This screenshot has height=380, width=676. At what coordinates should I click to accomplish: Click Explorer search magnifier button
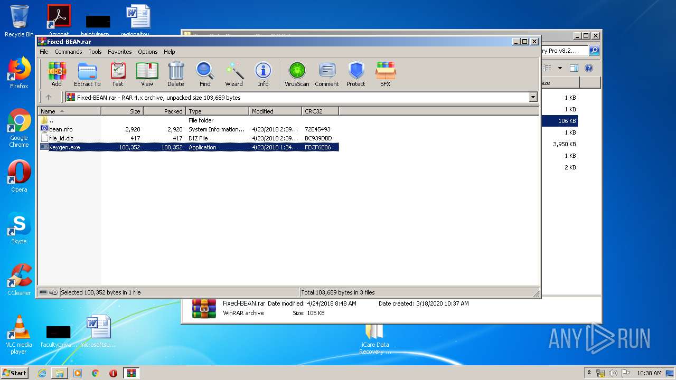click(594, 51)
